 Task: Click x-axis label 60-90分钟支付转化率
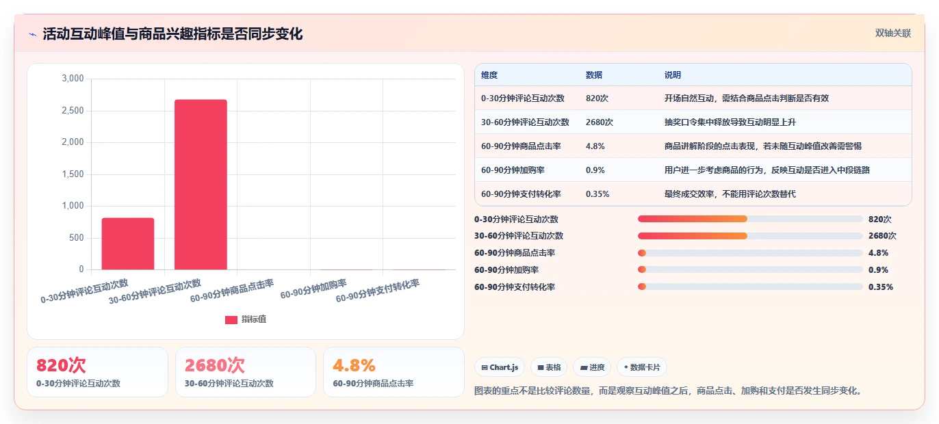[378, 291]
